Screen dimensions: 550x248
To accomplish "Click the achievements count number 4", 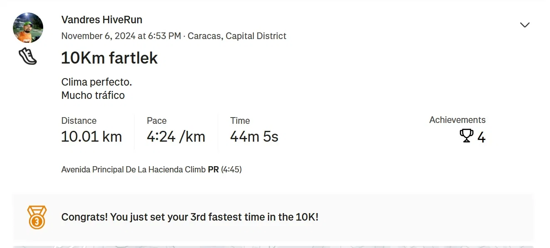I will [x=481, y=137].
